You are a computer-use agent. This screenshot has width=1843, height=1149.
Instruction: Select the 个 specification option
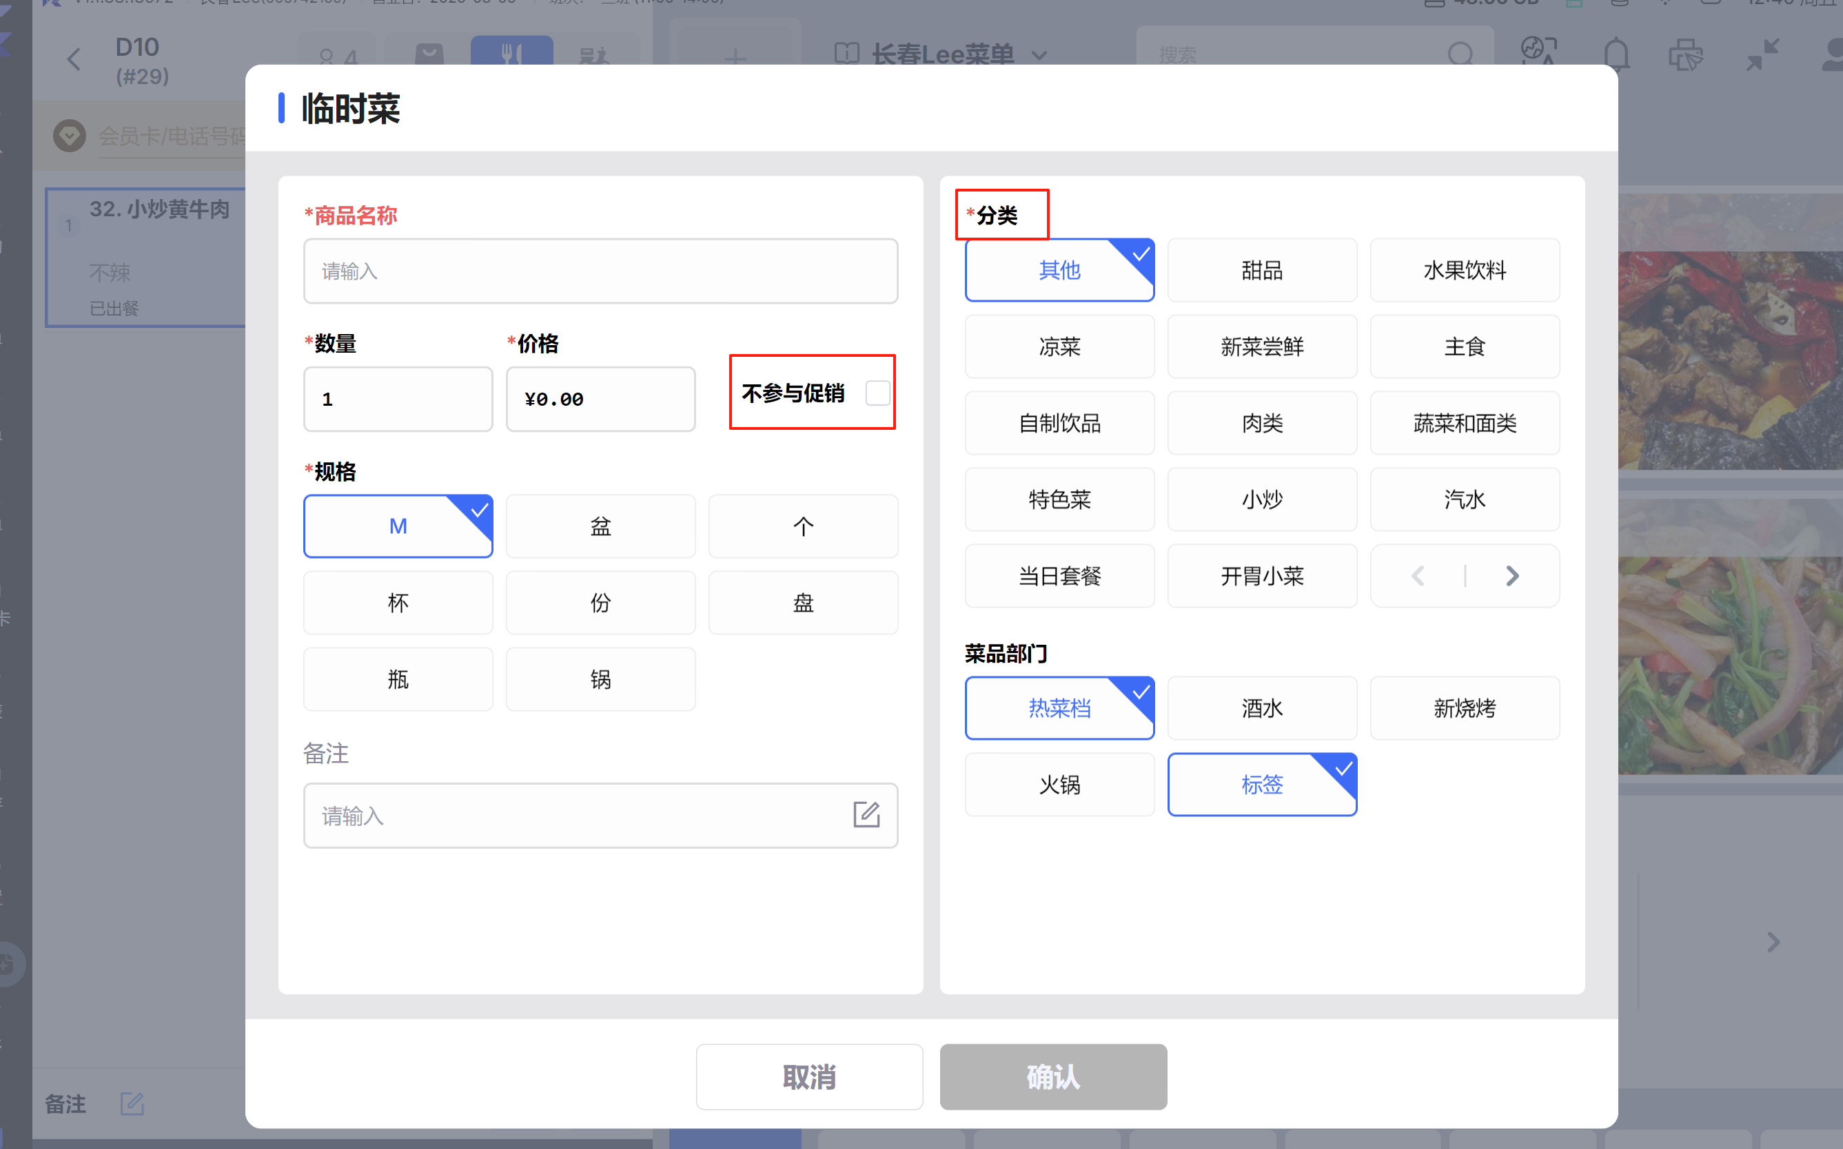[803, 526]
